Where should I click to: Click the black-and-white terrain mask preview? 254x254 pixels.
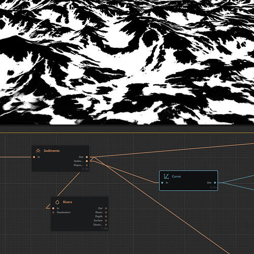point(127,62)
